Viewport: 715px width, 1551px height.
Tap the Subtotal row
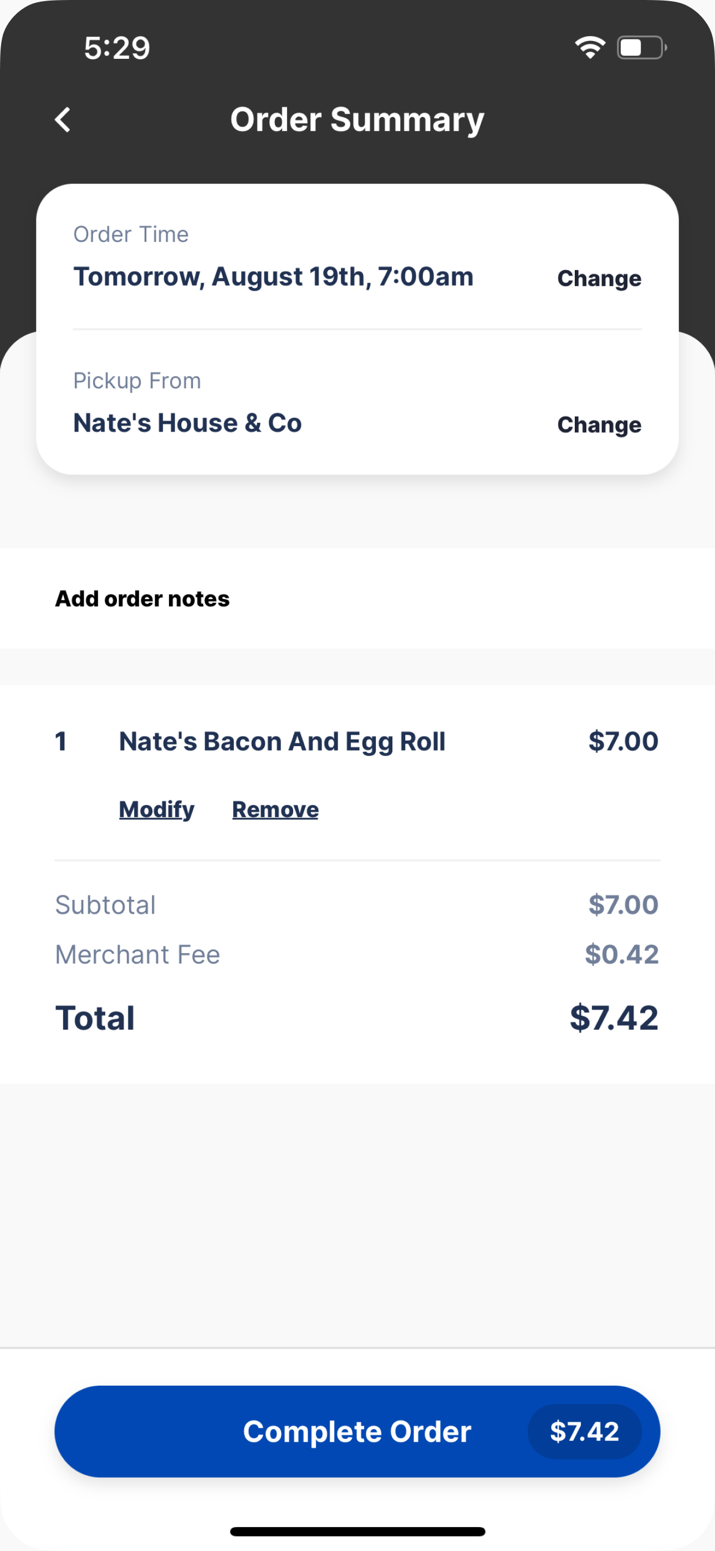click(x=357, y=904)
